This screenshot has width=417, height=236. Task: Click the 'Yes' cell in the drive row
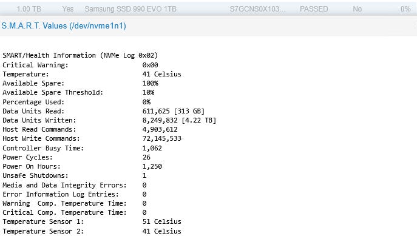pyautogui.click(x=68, y=9)
